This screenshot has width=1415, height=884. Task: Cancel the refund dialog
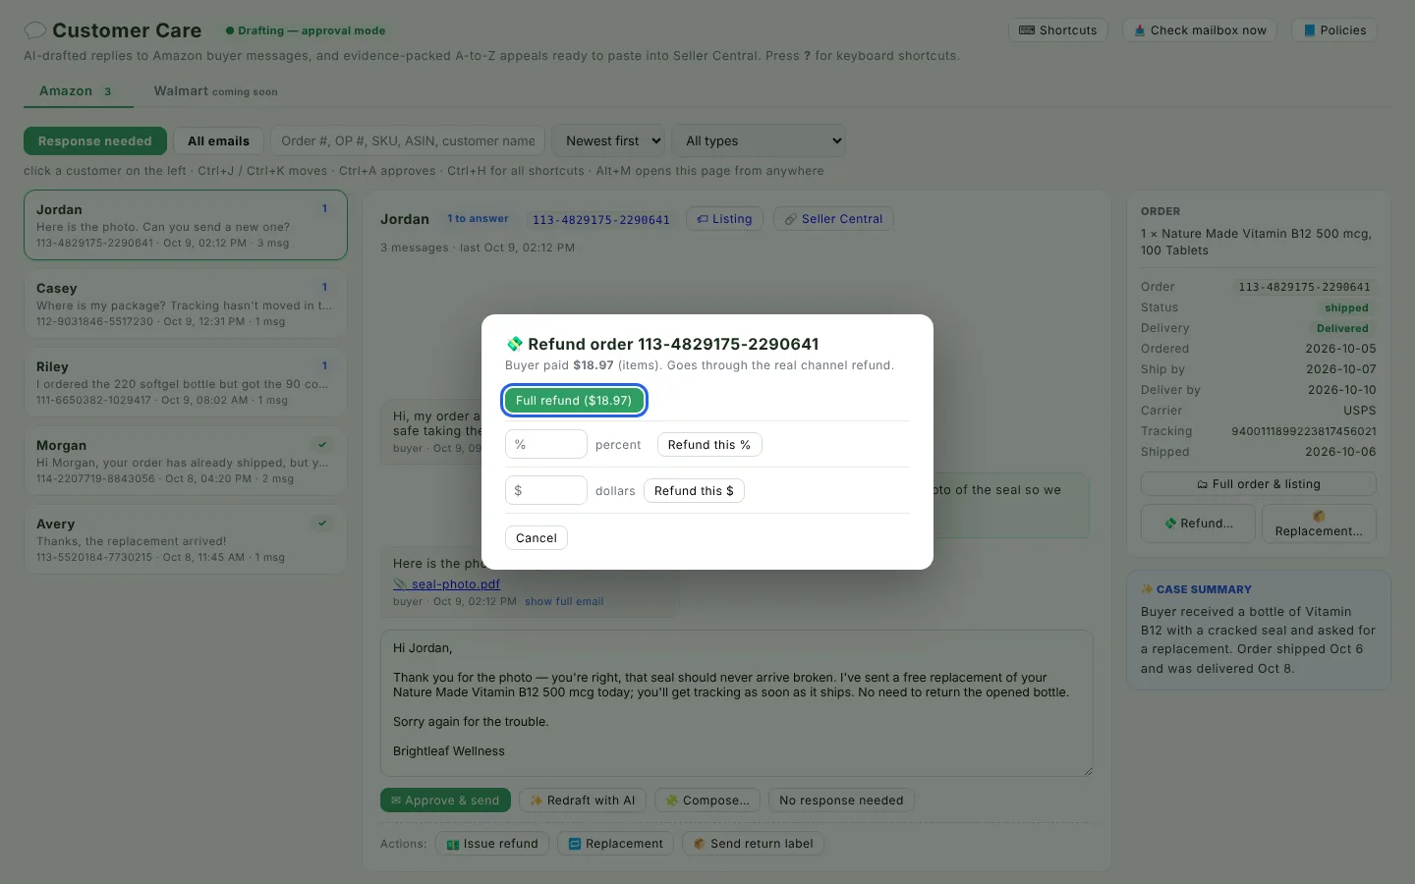pyautogui.click(x=537, y=537)
